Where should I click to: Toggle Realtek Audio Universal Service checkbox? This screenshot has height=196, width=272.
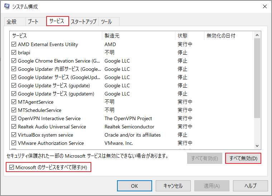tap(14, 127)
